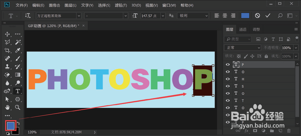301x136 pixels.
Task: Open the opacity 不透明度 dropdown arrow
Action: pos(296,48)
